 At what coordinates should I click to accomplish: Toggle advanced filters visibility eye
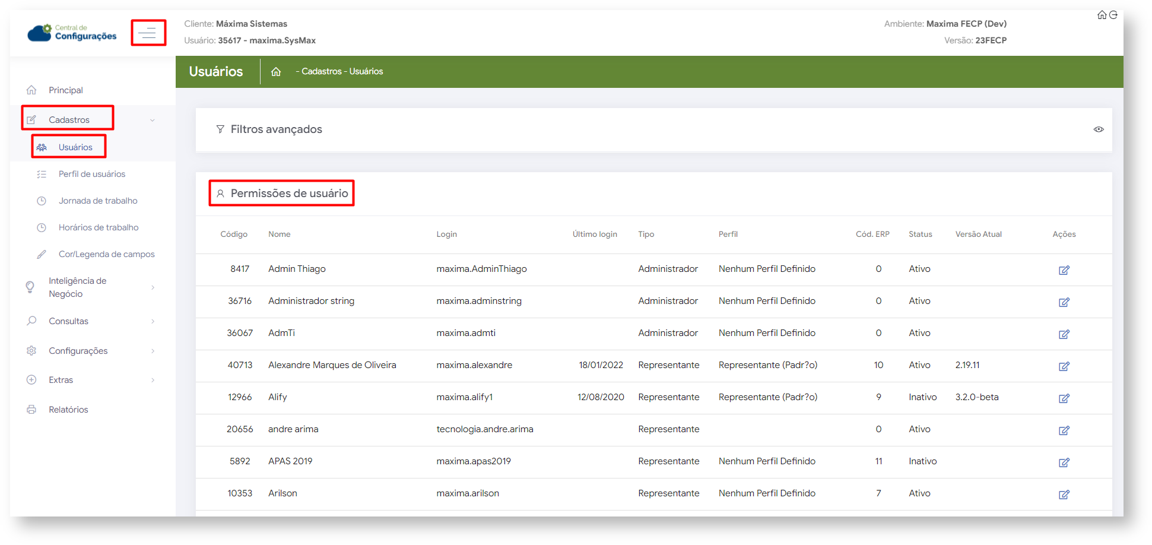[1099, 129]
